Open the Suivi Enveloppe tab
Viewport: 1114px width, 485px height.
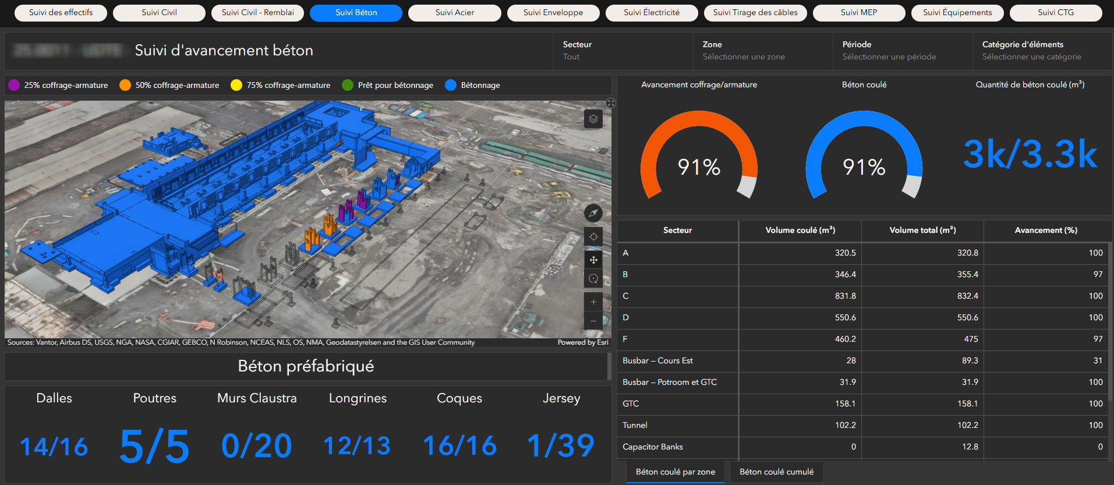[553, 13]
